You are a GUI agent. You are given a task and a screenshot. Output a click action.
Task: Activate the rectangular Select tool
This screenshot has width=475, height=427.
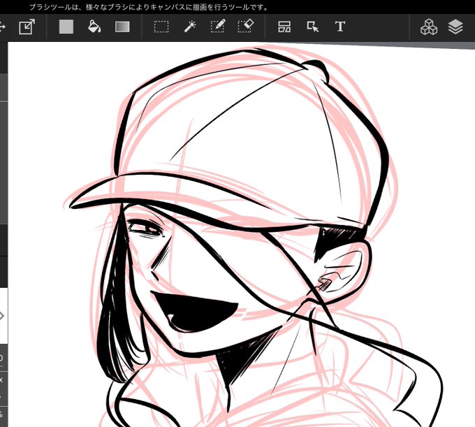click(x=161, y=27)
